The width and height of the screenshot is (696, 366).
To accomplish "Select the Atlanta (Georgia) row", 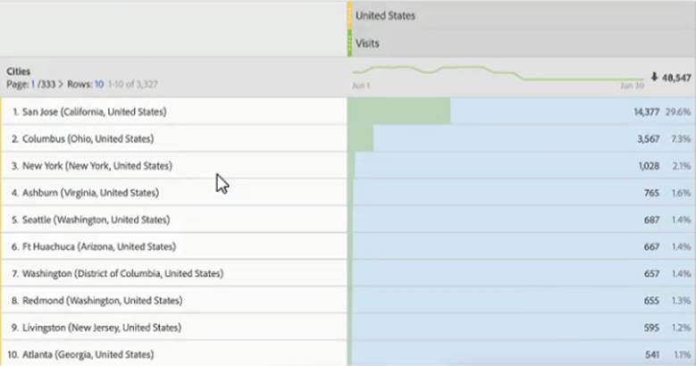I will tap(88, 354).
